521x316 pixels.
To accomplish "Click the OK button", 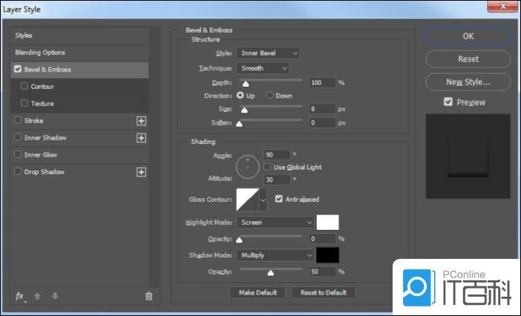I will tap(468, 36).
